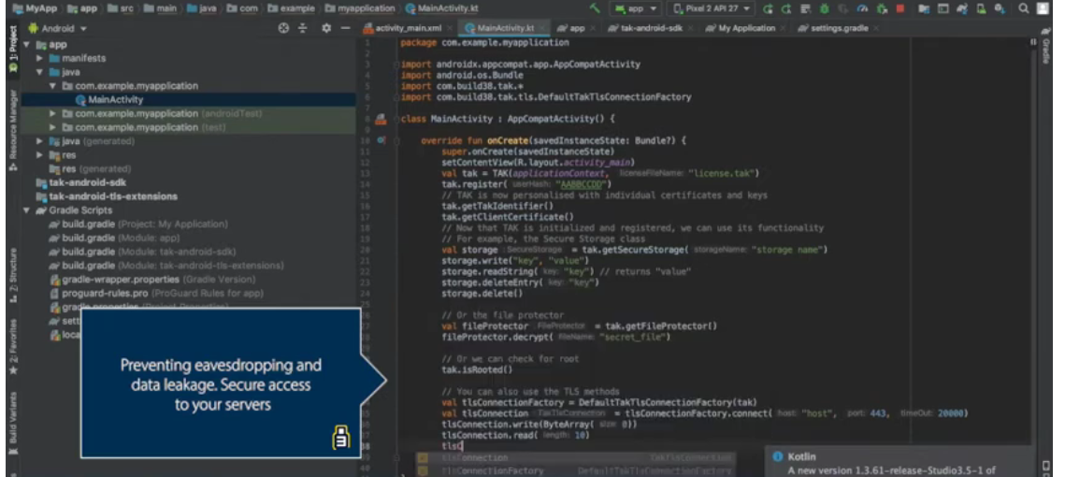Click gutter icon beside class MainActivity
1065x477 pixels.
pos(381,119)
